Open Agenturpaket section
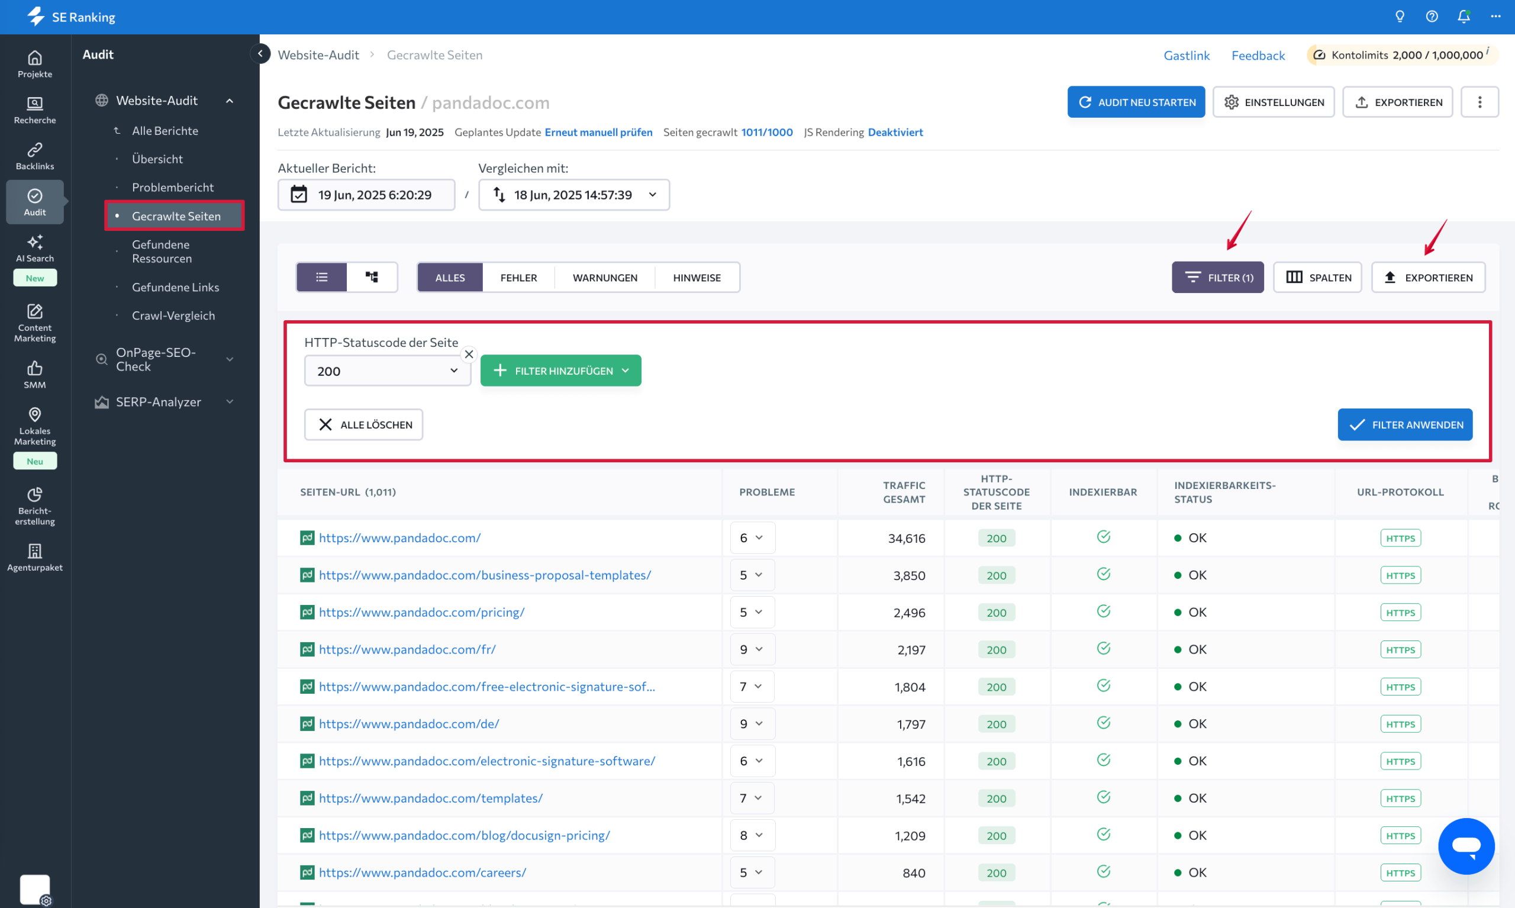The image size is (1515, 908). pyautogui.click(x=35, y=558)
